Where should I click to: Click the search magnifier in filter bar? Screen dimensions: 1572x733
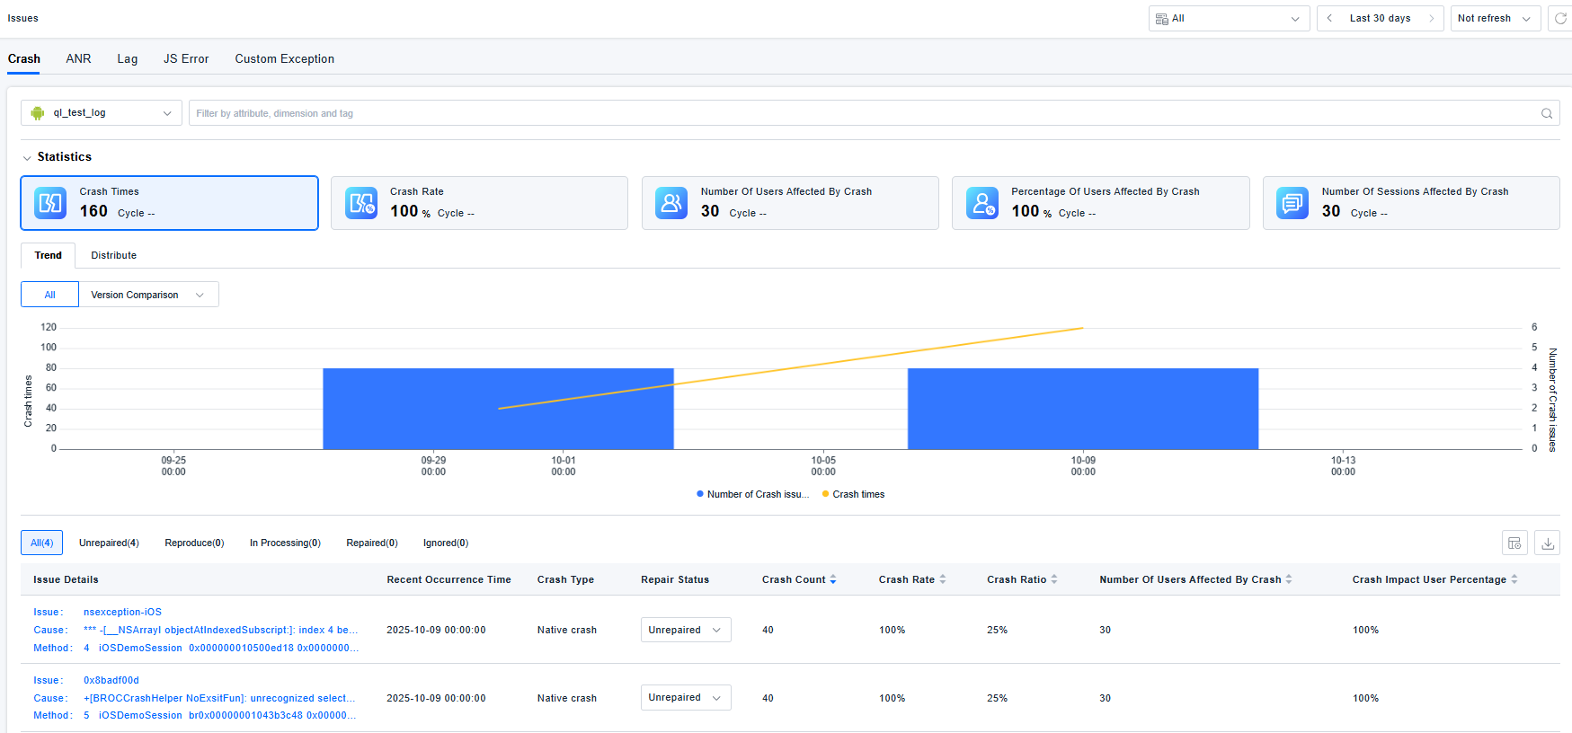click(x=1547, y=113)
